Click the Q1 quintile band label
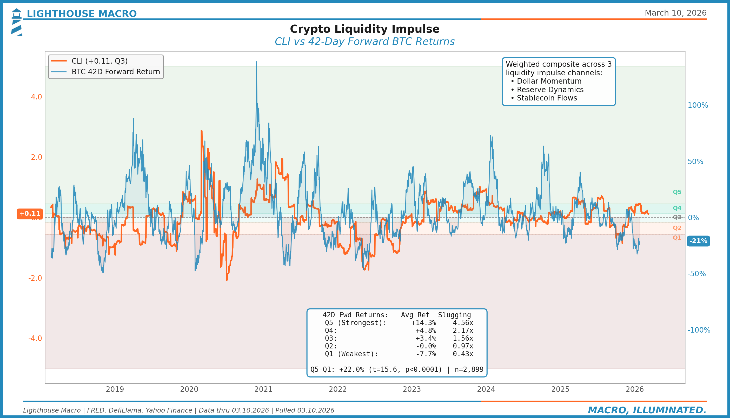The image size is (730, 418). pos(677,238)
